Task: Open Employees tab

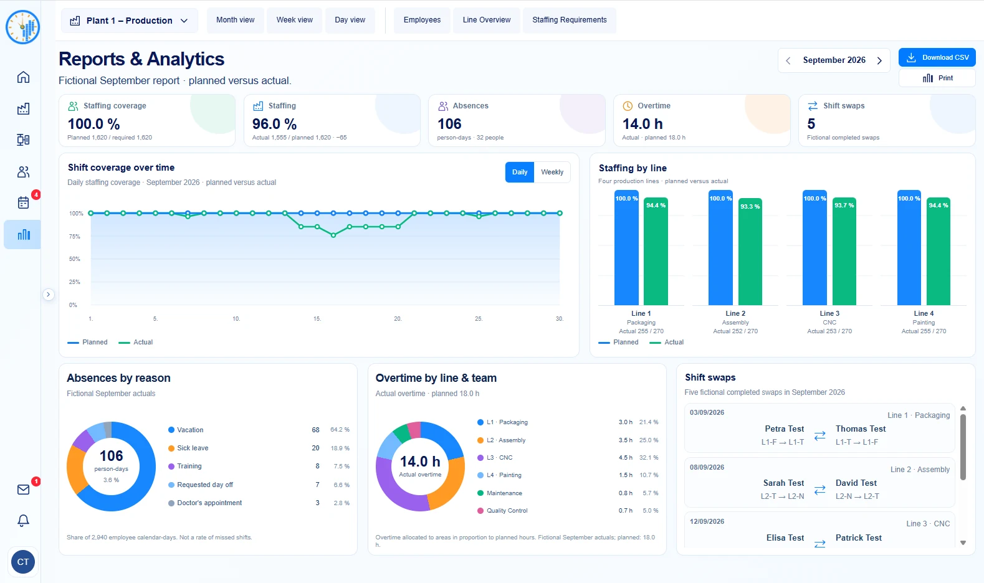Action: click(422, 20)
